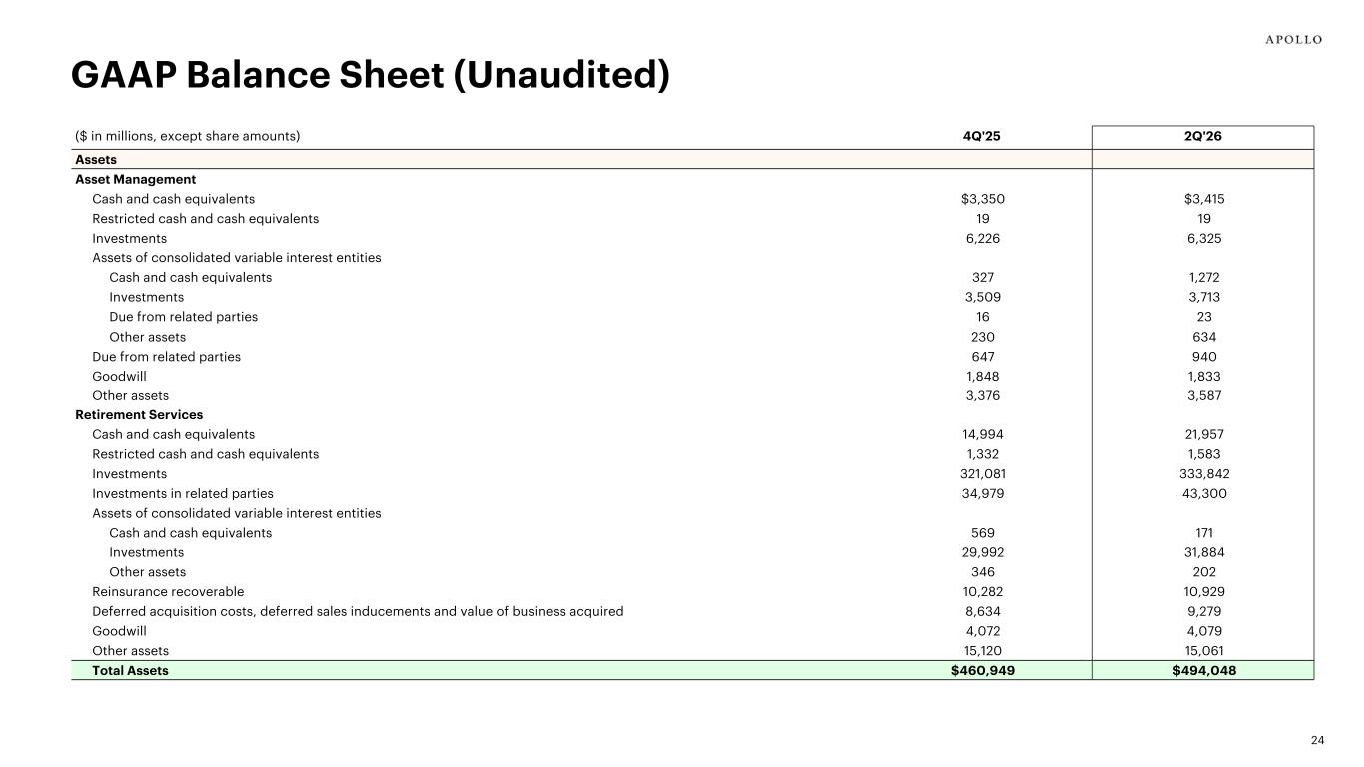Viewport: 1364px width, 767px height.
Task: Select the Total Assets row label
Action: [x=130, y=671]
